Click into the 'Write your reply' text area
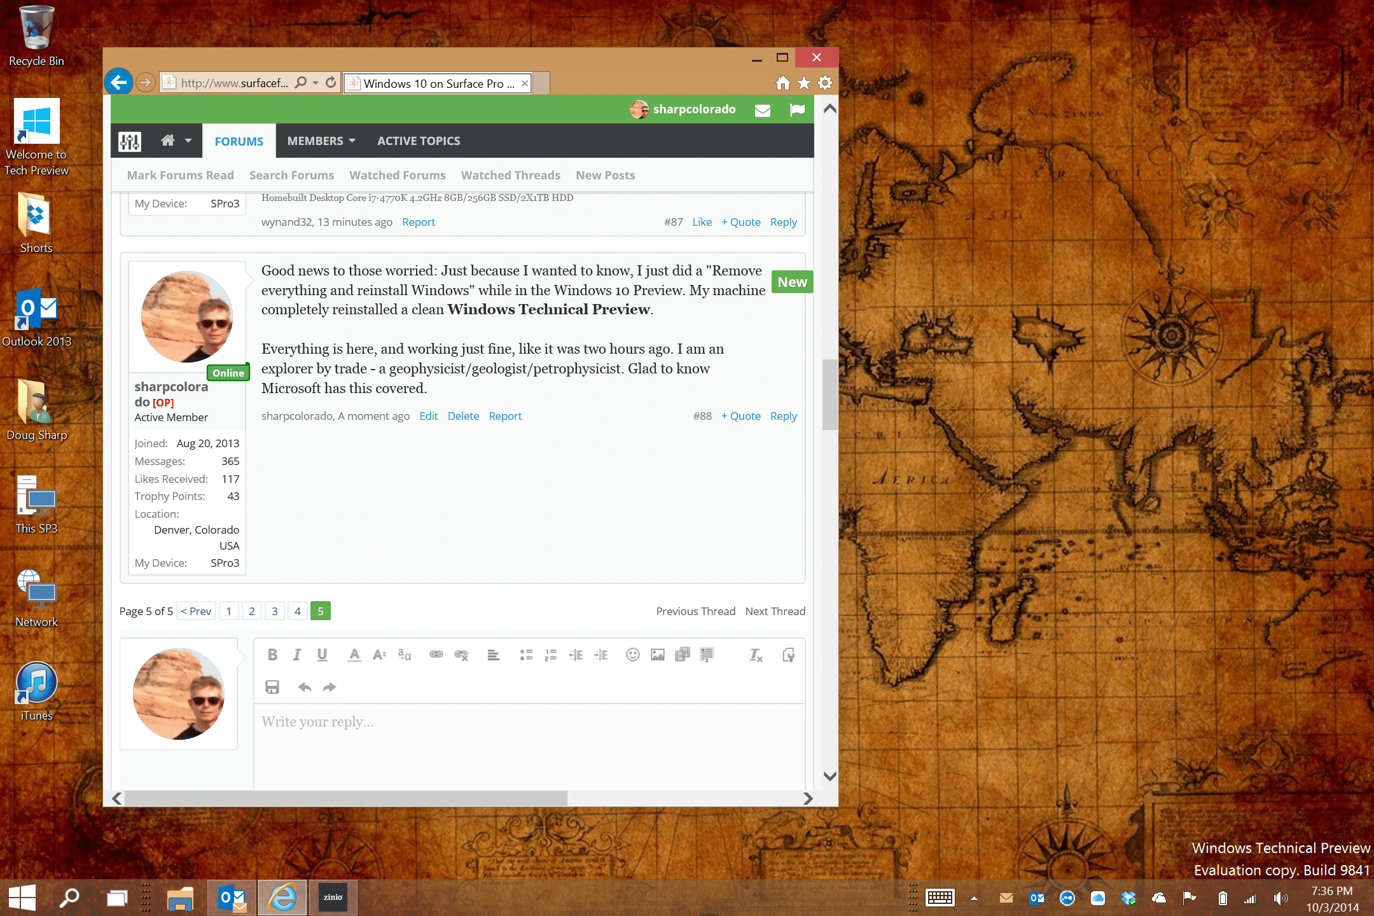Image resolution: width=1374 pixels, height=916 pixels. coord(529,747)
